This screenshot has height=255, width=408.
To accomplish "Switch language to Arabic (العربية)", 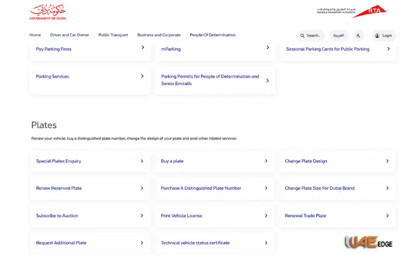I will (339, 36).
